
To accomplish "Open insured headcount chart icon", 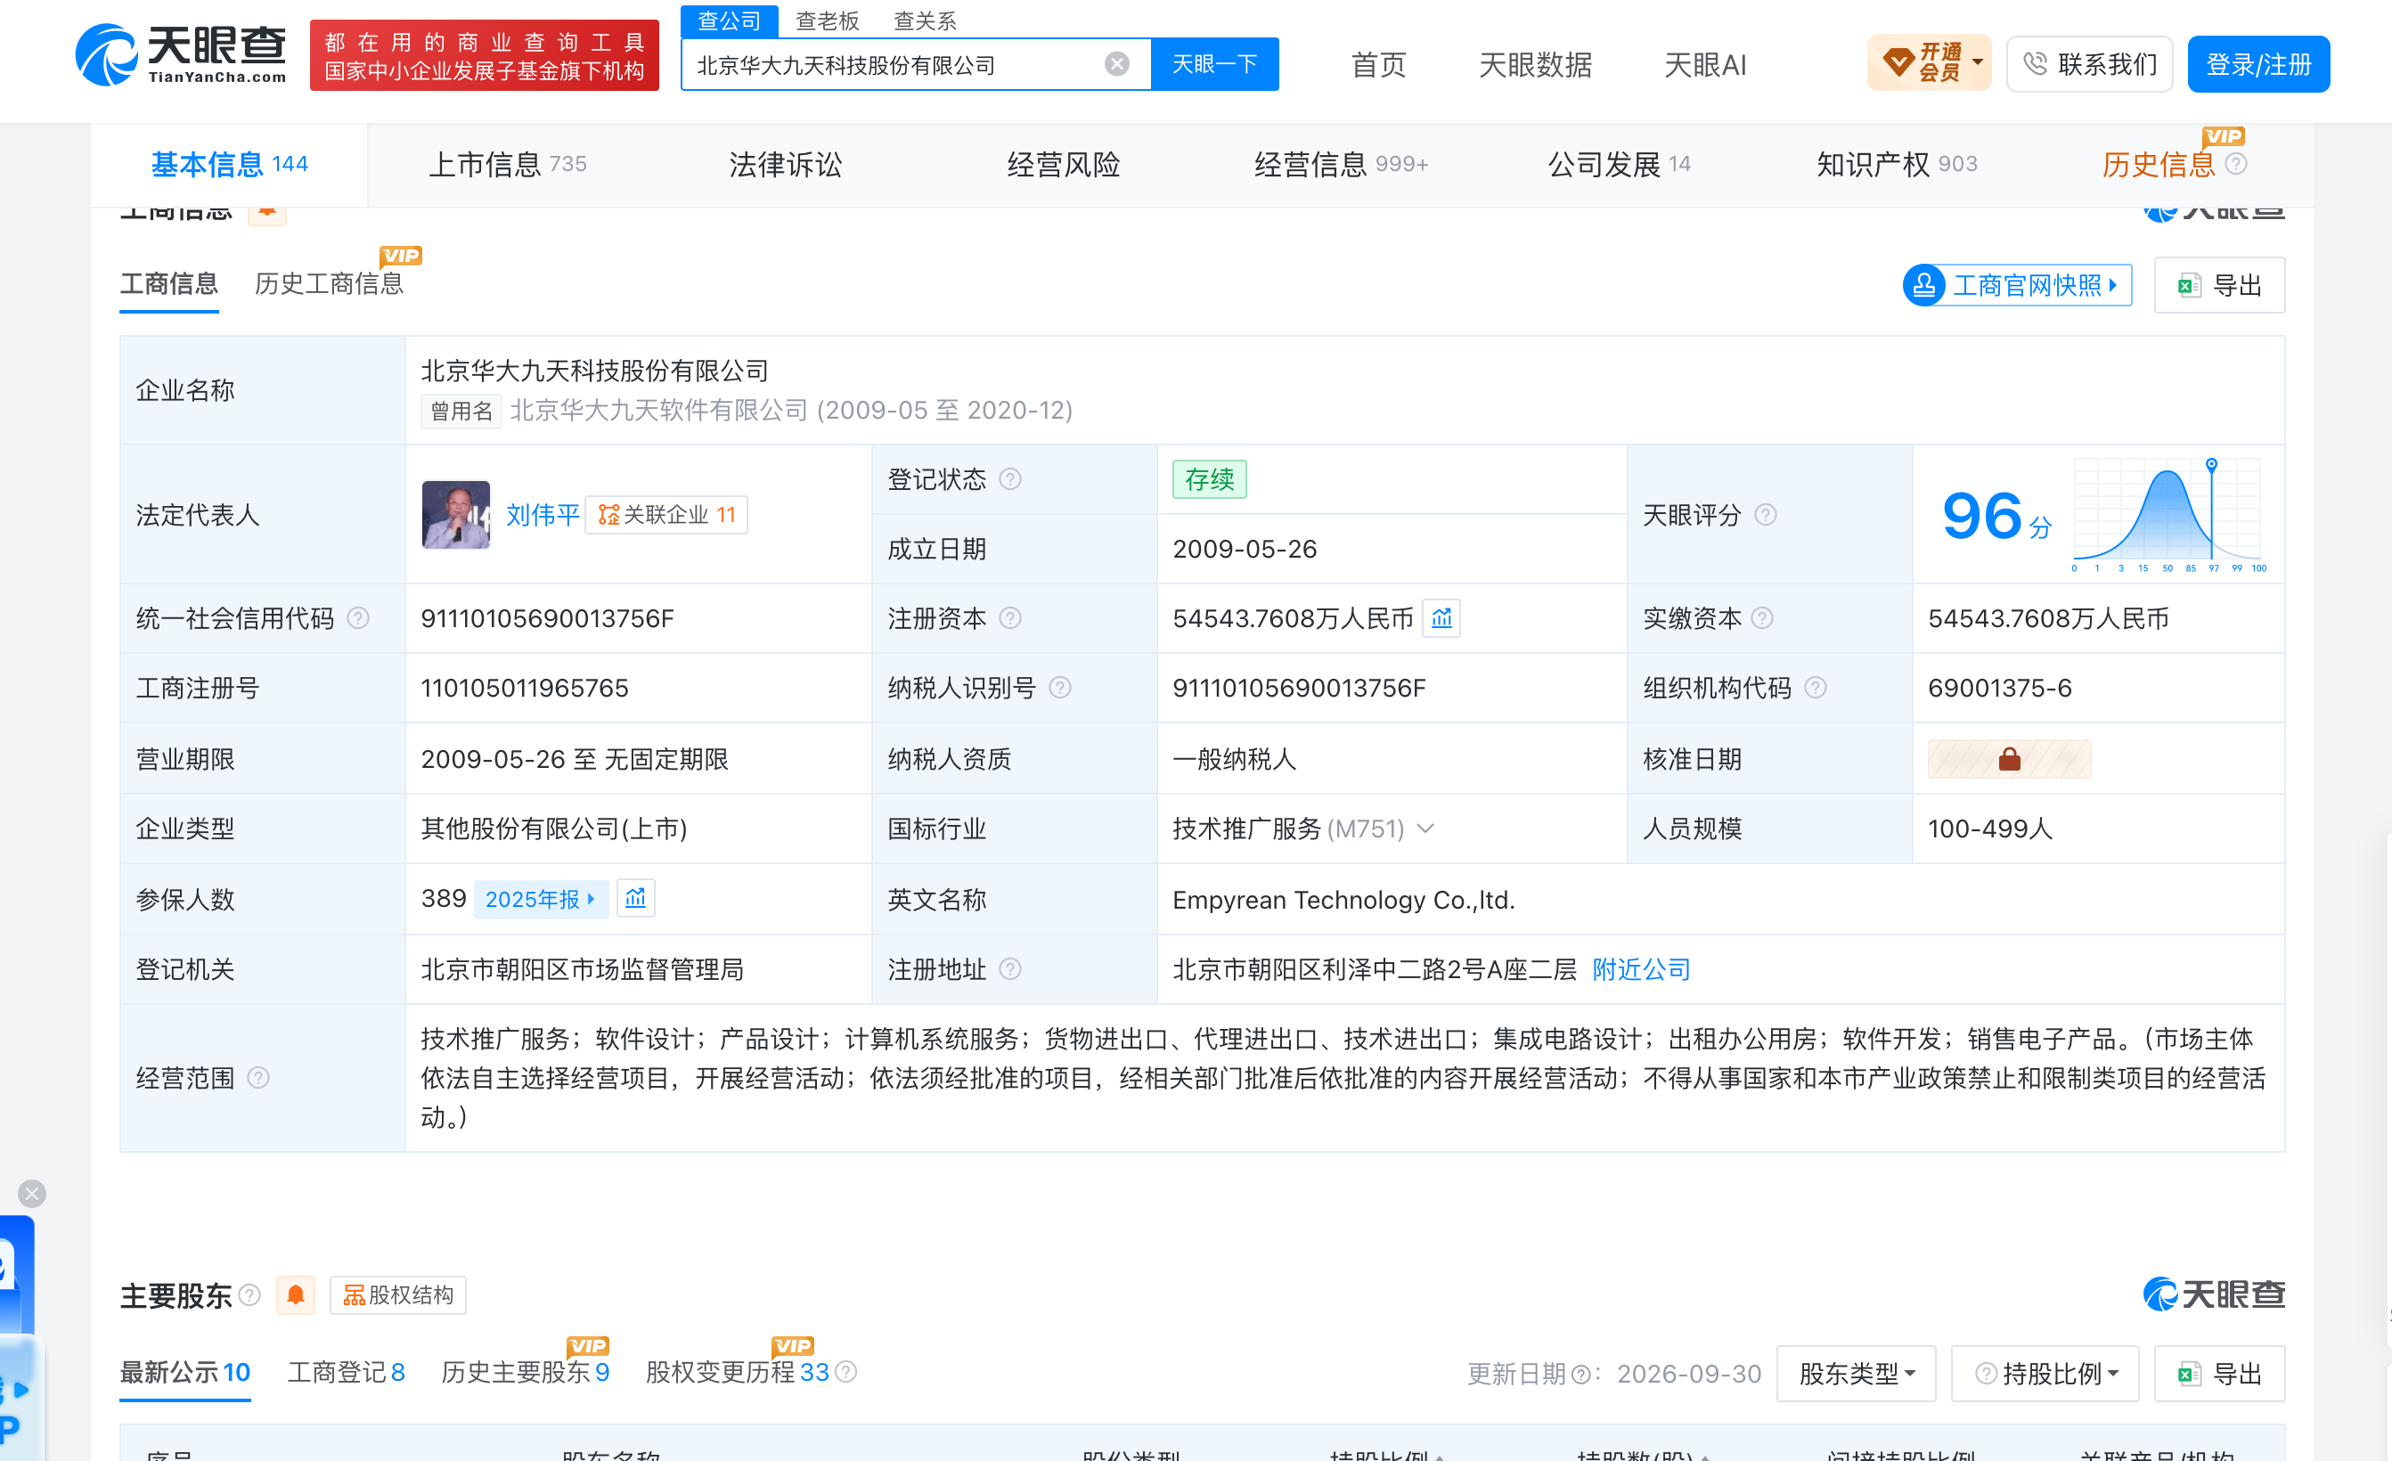I will point(636,898).
